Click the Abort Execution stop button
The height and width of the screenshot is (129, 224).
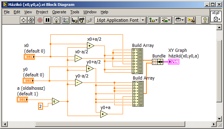[x=40, y=20]
